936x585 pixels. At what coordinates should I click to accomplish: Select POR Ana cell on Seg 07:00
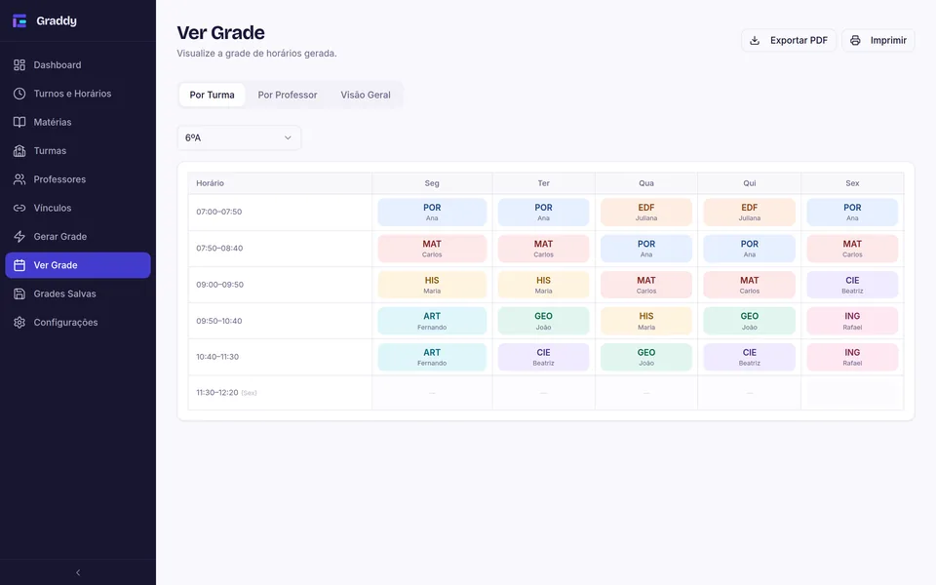(432, 213)
